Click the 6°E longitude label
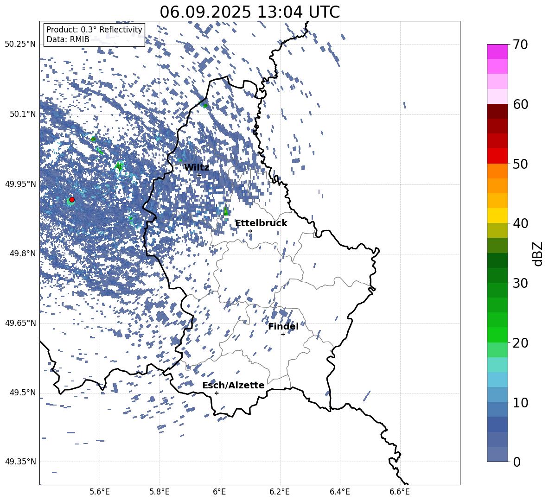 [219, 492]
